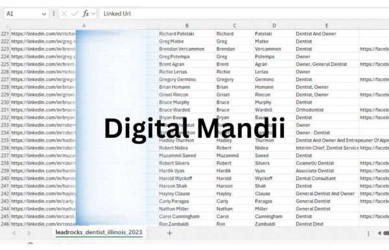Screen dimensions: 389x250
Task: Click cell Brian Homann
Action: pyautogui.click(x=187, y=87)
